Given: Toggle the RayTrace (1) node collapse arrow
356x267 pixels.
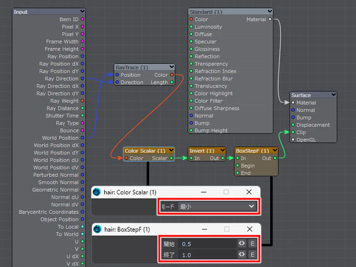Looking at the screenshot, I should (x=172, y=67).
